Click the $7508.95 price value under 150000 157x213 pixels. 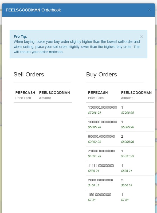(x=95, y=113)
